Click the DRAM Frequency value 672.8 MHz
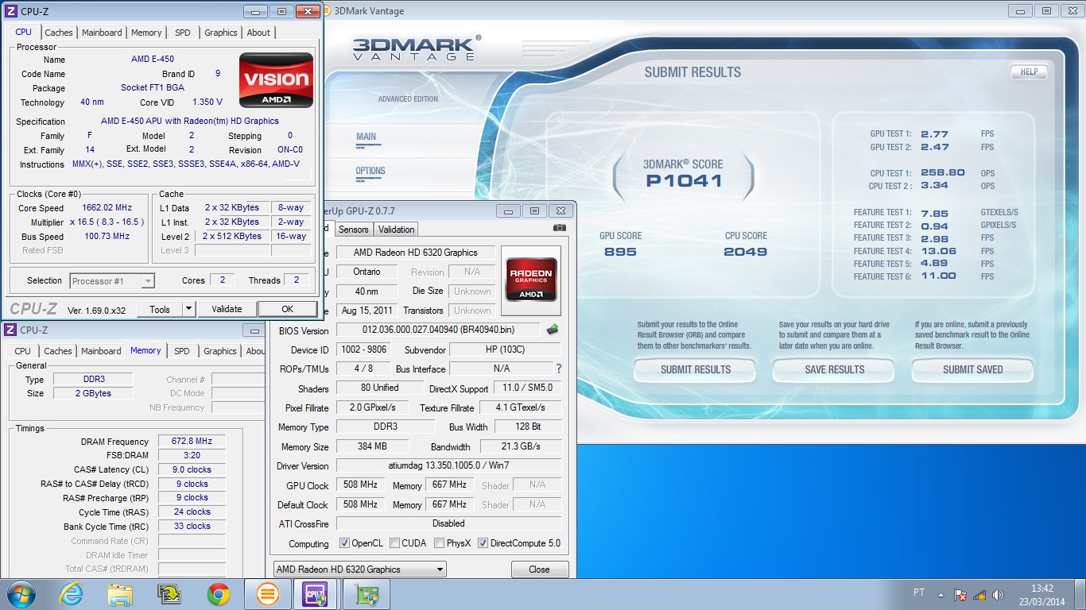The image size is (1086, 610). (x=192, y=441)
